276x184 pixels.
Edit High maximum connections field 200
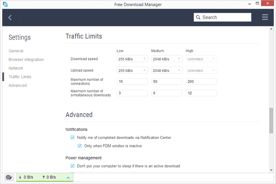coord(201,82)
